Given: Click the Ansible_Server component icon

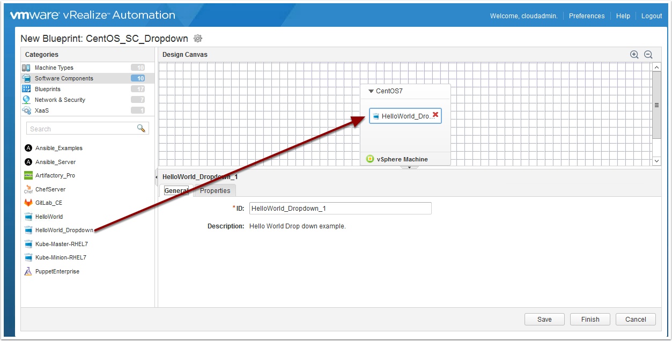Looking at the screenshot, I should [x=28, y=162].
